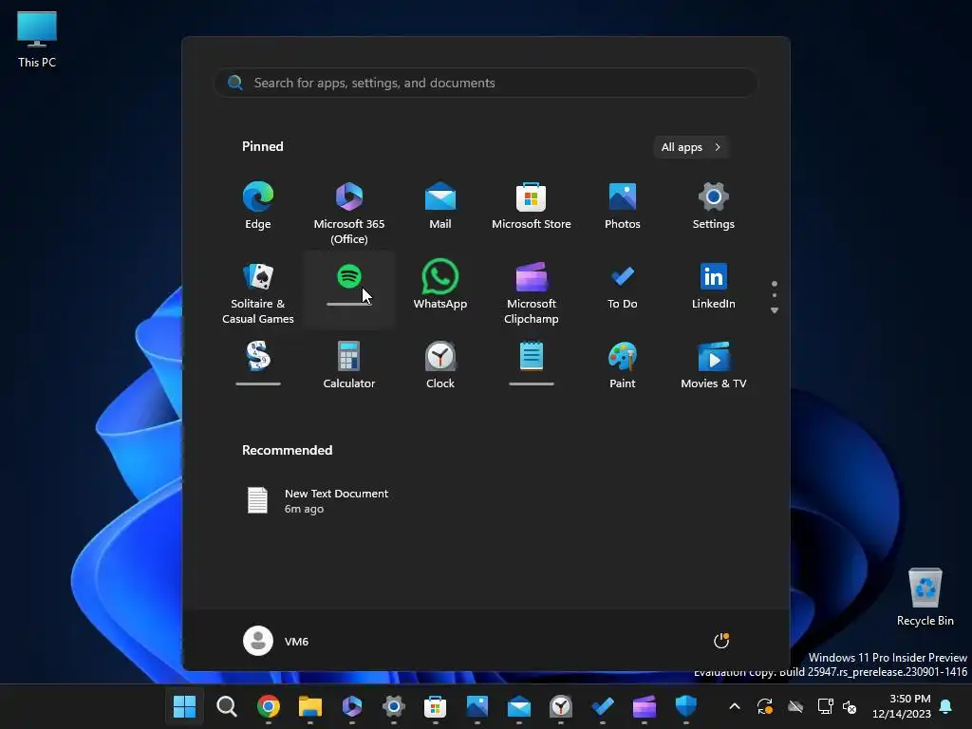Open Windows Security shield on taskbar
This screenshot has width=972, height=729.
click(685, 706)
